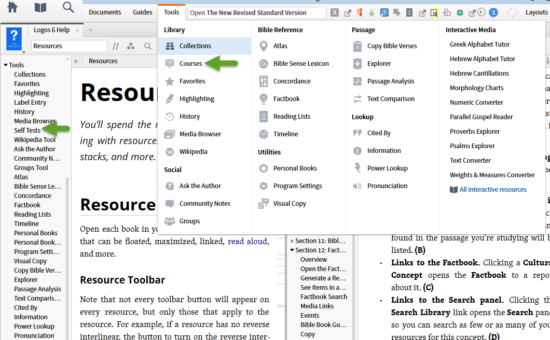Image resolution: width=550 pixels, height=340 pixels.
Task: Open the Psalms Explorer interactive
Action: tap(472, 146)
